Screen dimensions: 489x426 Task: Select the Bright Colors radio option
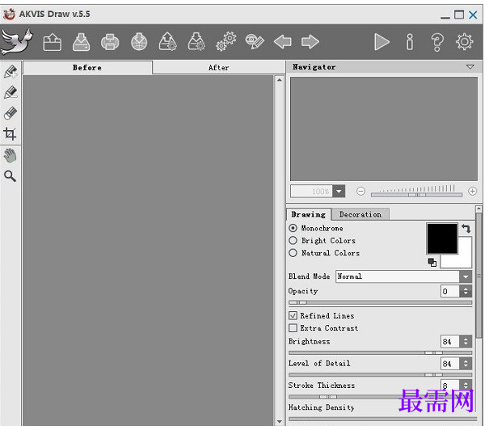pyautogui.click(x=293, y=240)
